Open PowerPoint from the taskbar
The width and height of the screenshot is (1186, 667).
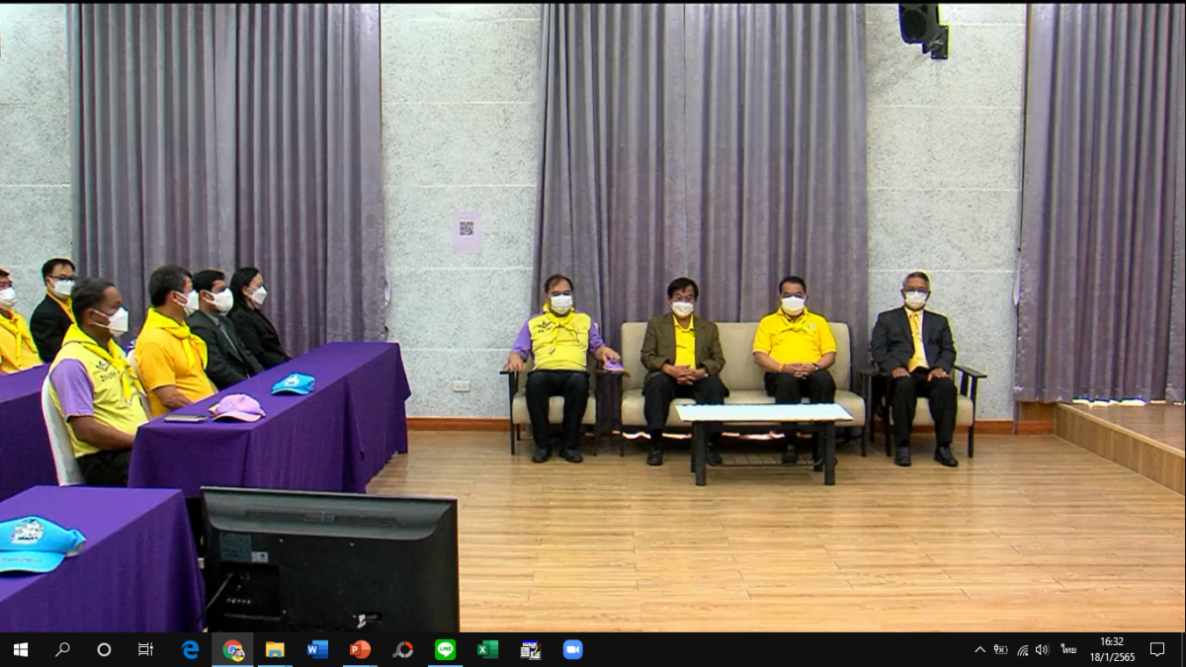tap(360, 649)
